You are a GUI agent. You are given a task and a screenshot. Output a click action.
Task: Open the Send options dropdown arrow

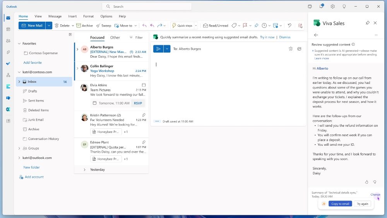coord(167,49)
